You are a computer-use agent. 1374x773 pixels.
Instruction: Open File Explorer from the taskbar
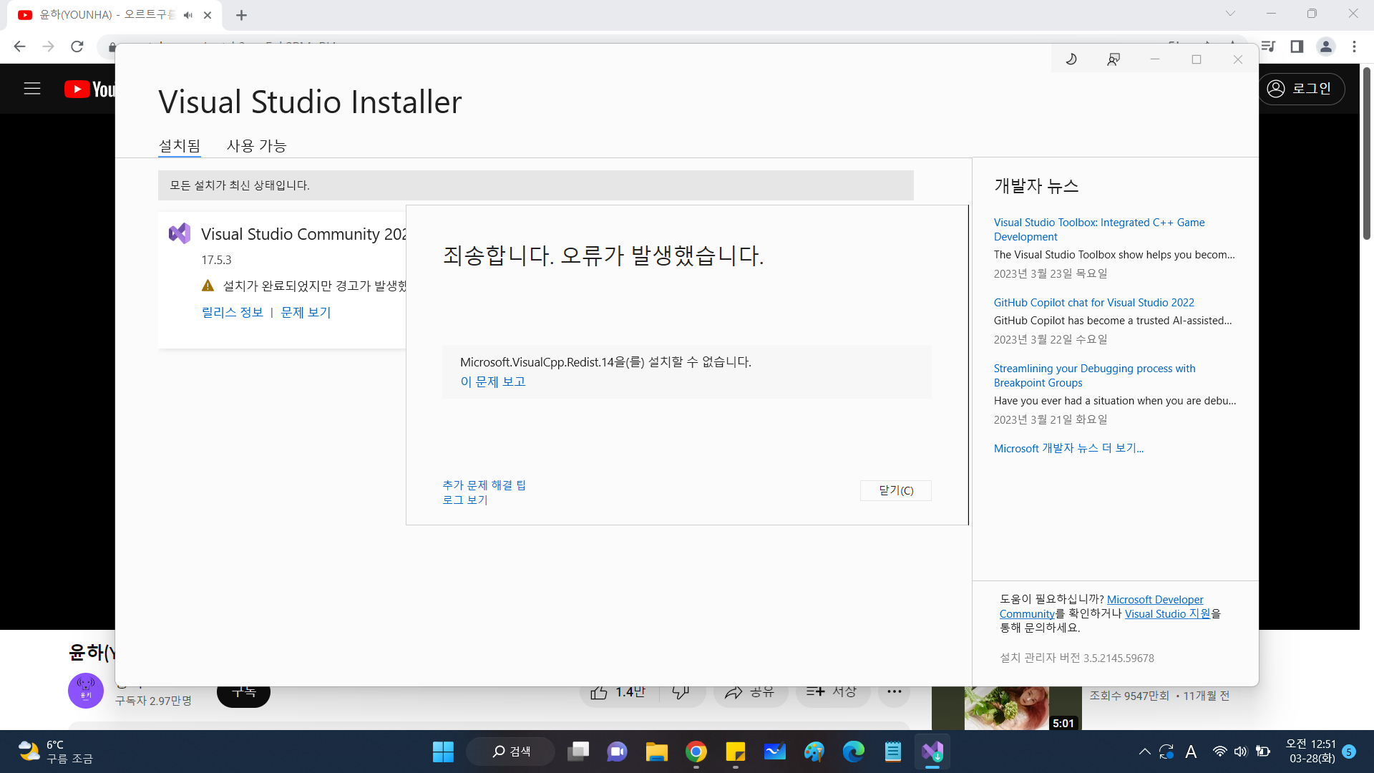[x=656, y=752]
